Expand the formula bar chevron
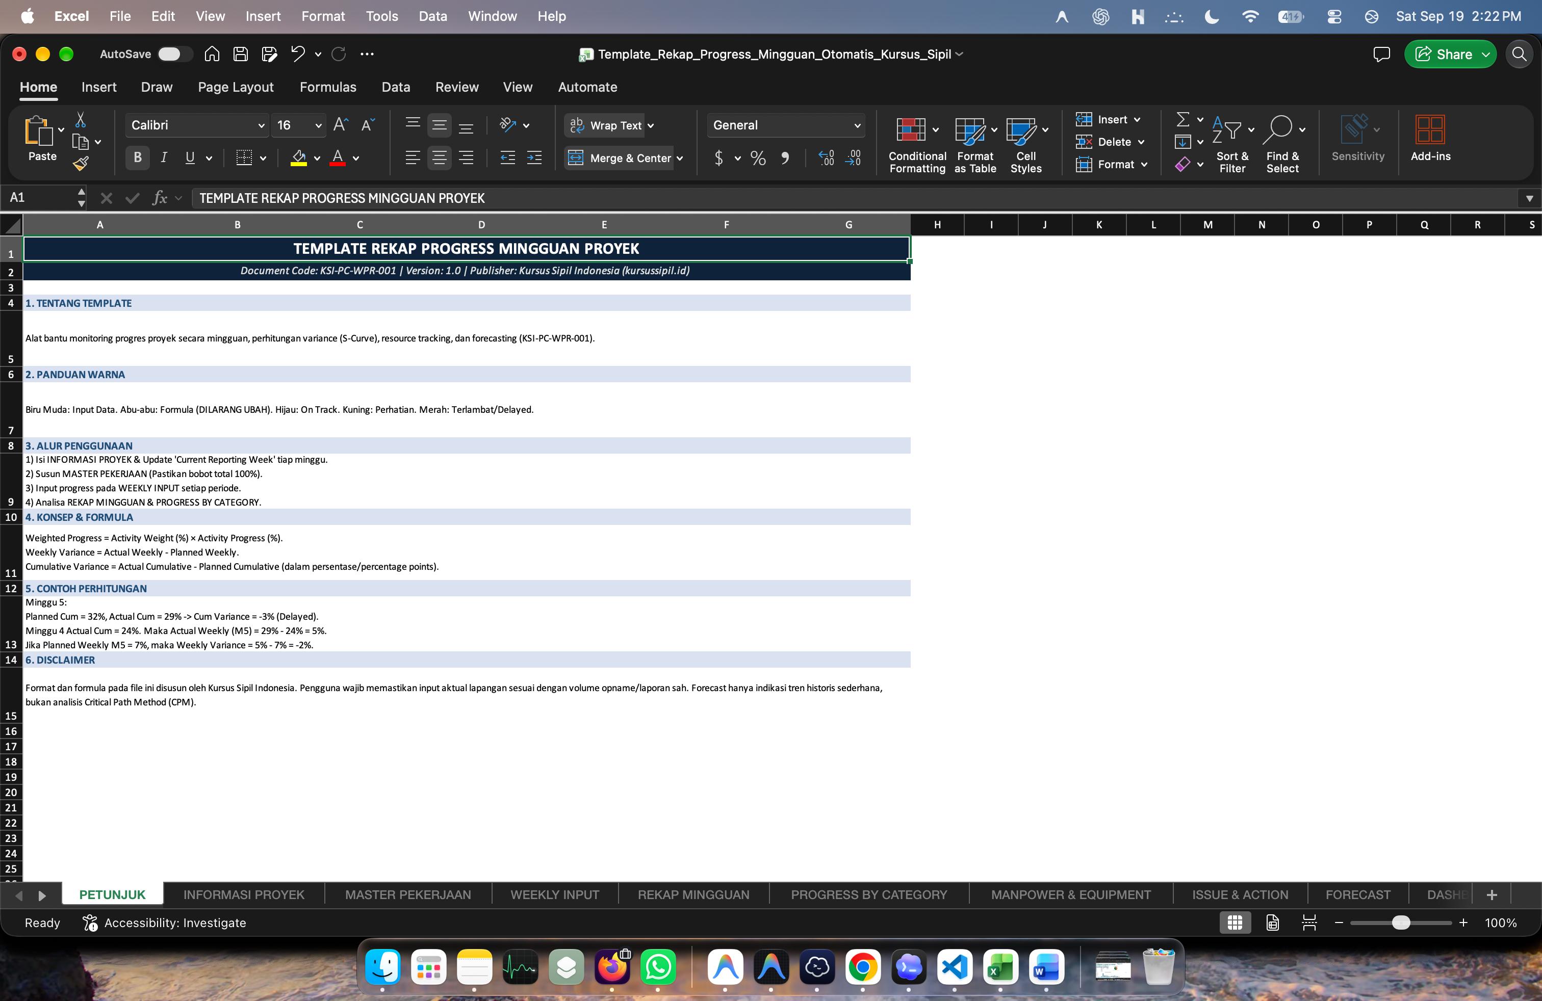 coord(1530,198)
